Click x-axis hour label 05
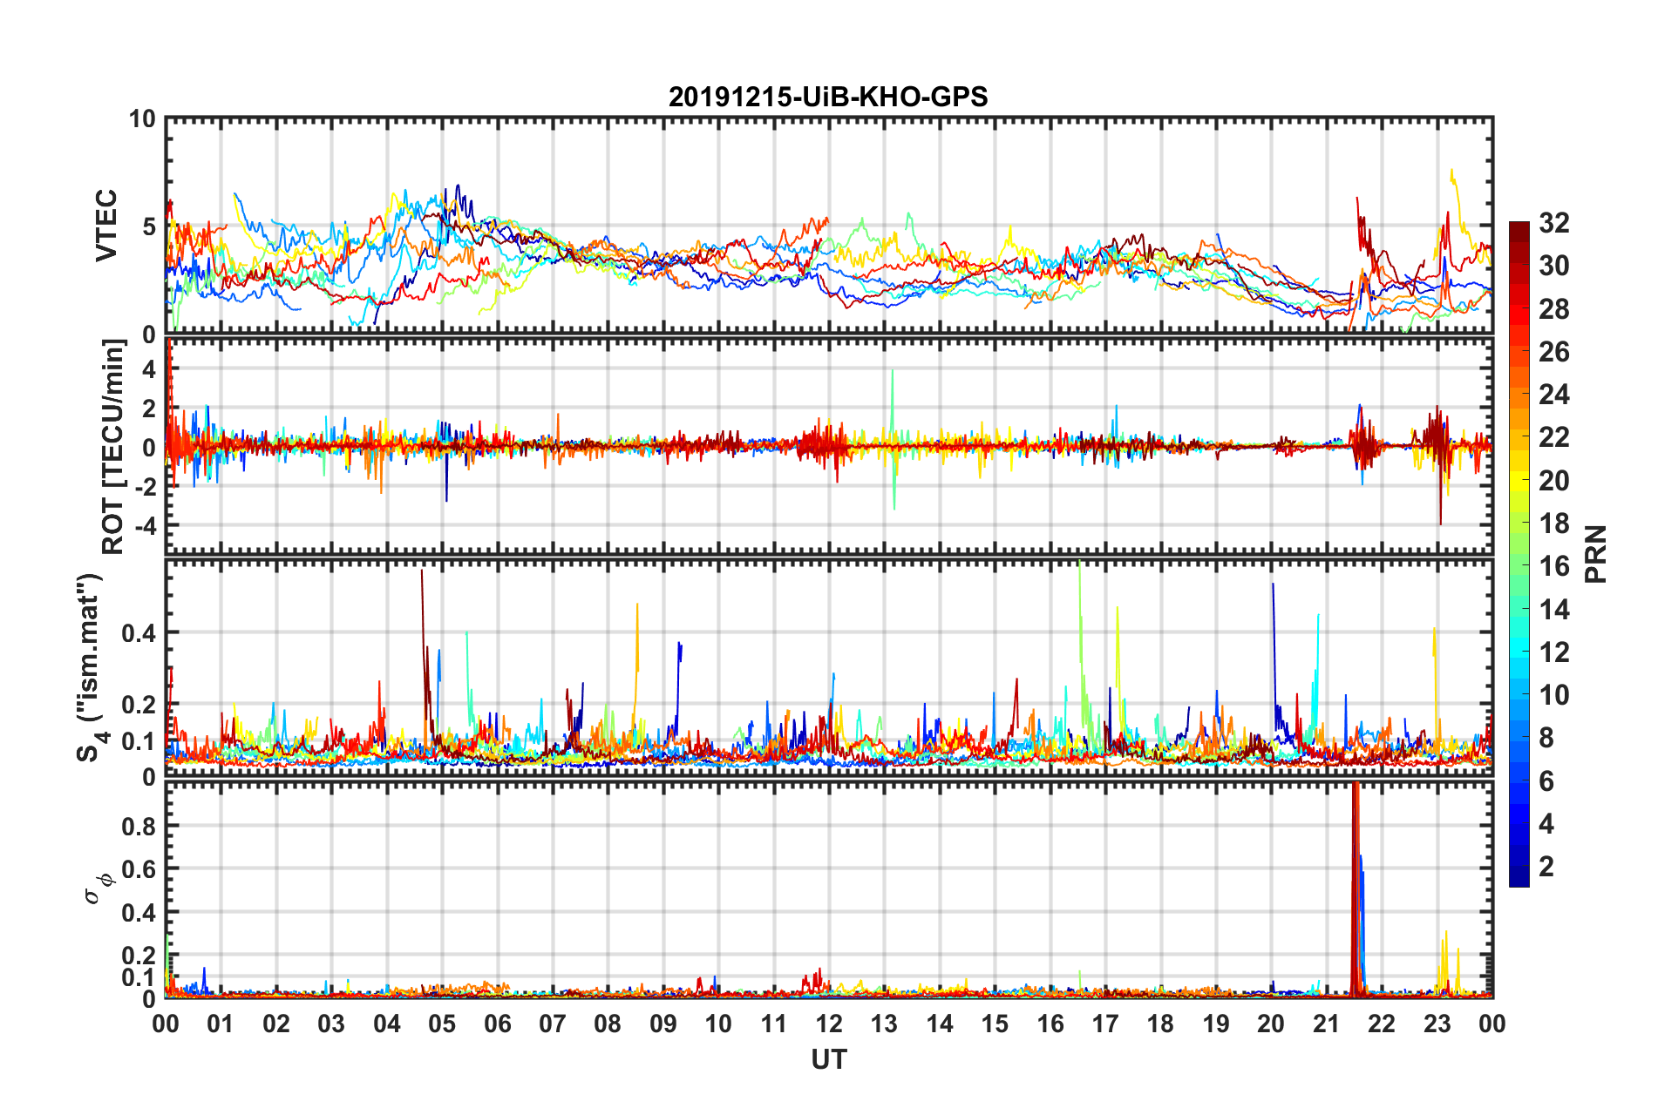Viewport: 1658px width, 1108px height. (x=442, y=1024)
